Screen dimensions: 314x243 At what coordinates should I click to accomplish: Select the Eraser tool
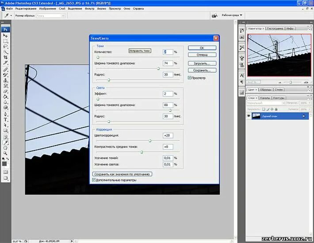point(5,91)
